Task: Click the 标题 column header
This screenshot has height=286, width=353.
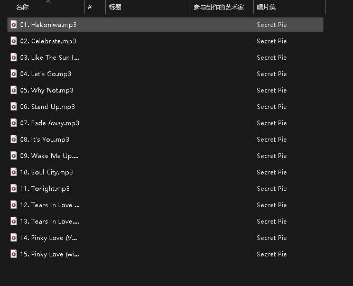Action: click(x=115, y=7)
